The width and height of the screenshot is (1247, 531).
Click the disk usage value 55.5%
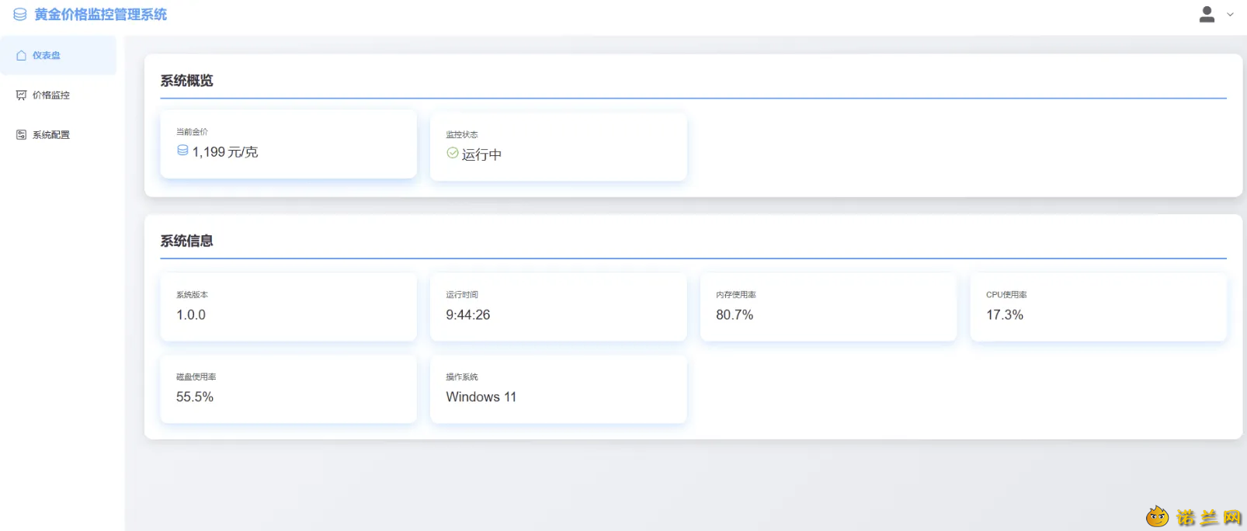(x=195, y=397)
